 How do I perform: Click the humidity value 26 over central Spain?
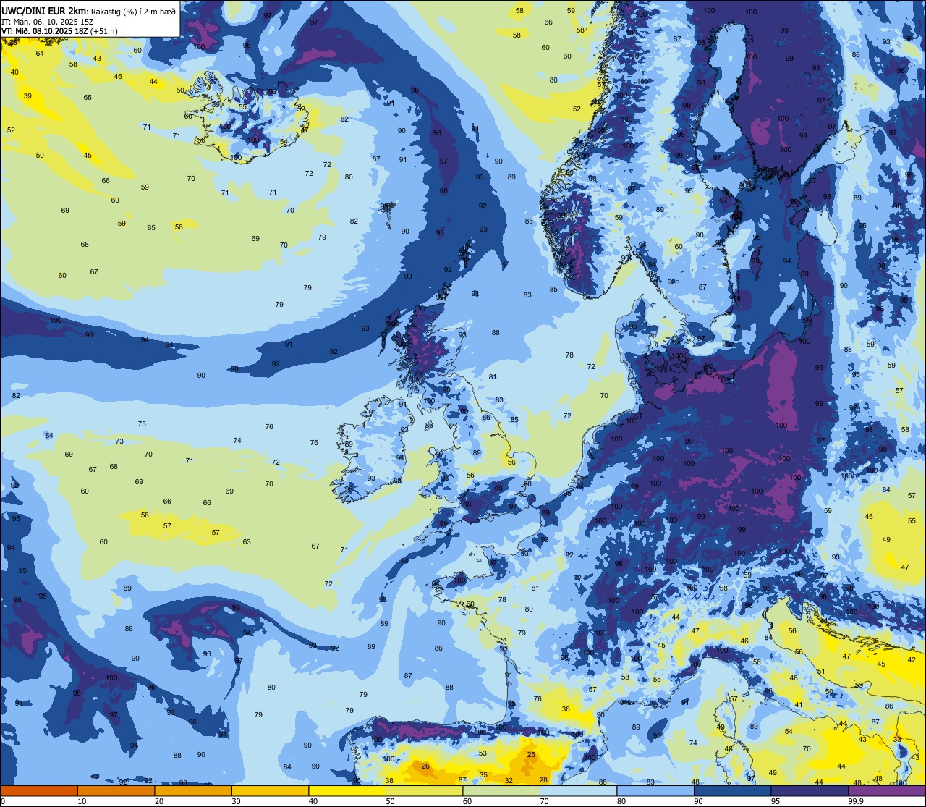425,766
